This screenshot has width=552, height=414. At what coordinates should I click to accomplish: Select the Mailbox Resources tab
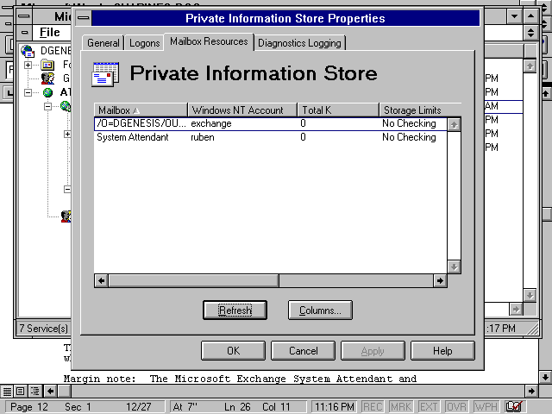[x=209, y=41]
